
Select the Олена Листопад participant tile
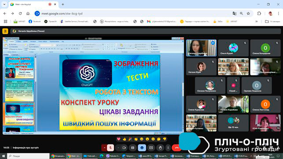coord(265,104)
